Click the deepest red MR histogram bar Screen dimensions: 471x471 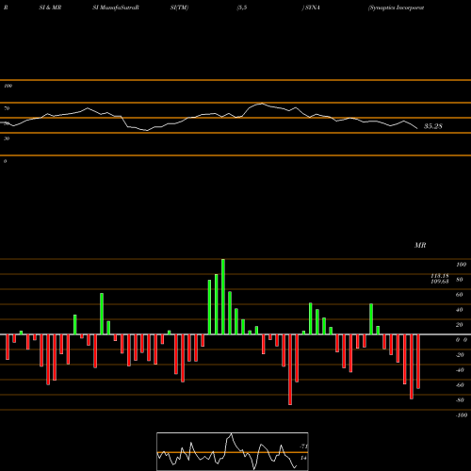coord(290,369)
